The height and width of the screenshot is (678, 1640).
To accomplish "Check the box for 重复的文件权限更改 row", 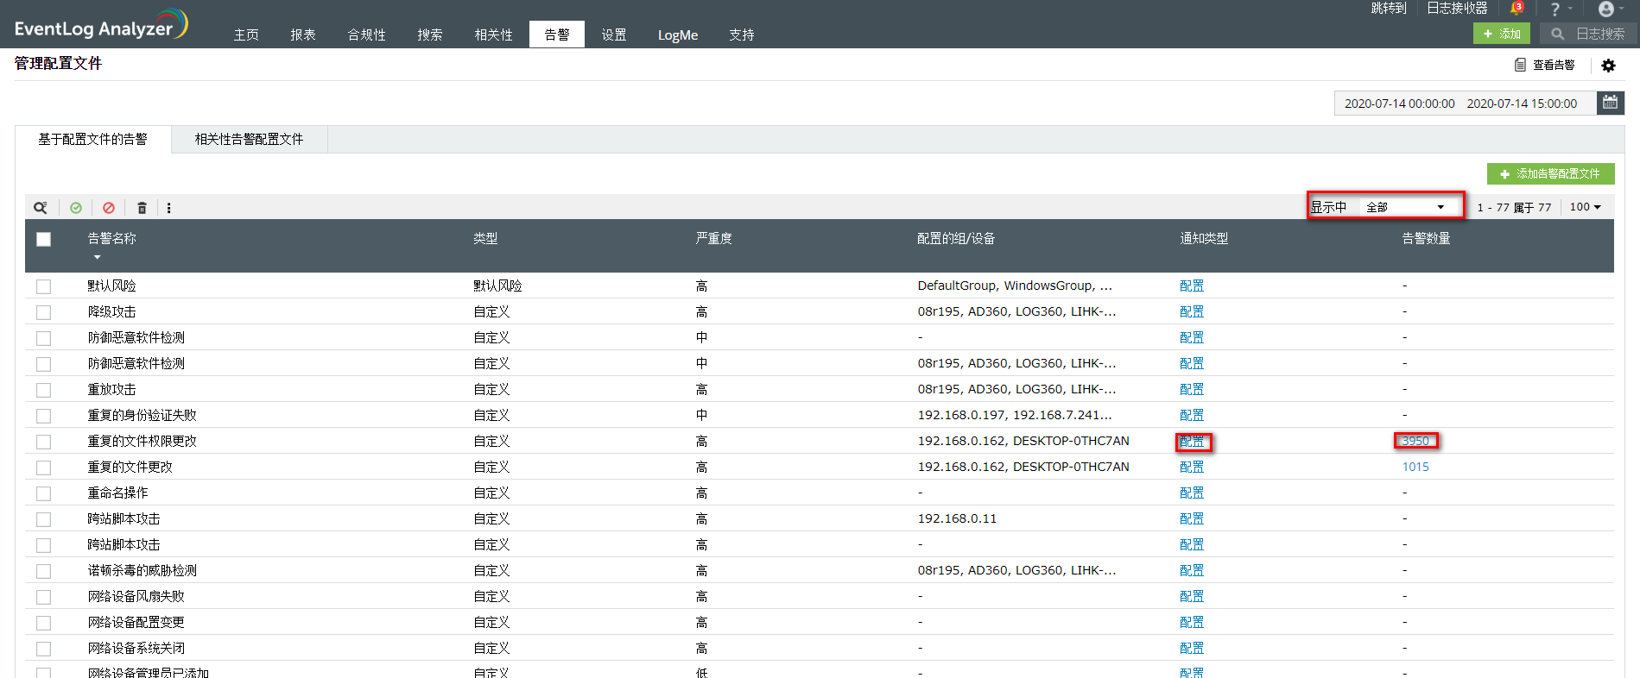I will 44,442.
